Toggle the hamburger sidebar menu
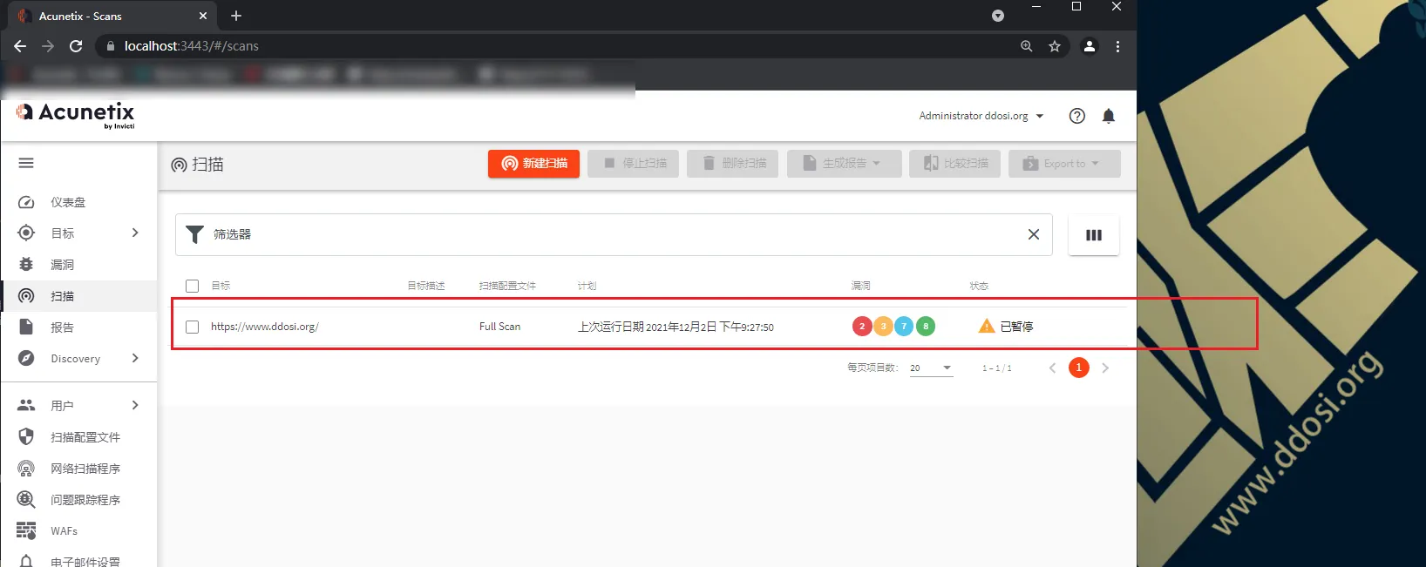Screen dimensions: 1426x567 pyautogui.click(x=26, y=163)
